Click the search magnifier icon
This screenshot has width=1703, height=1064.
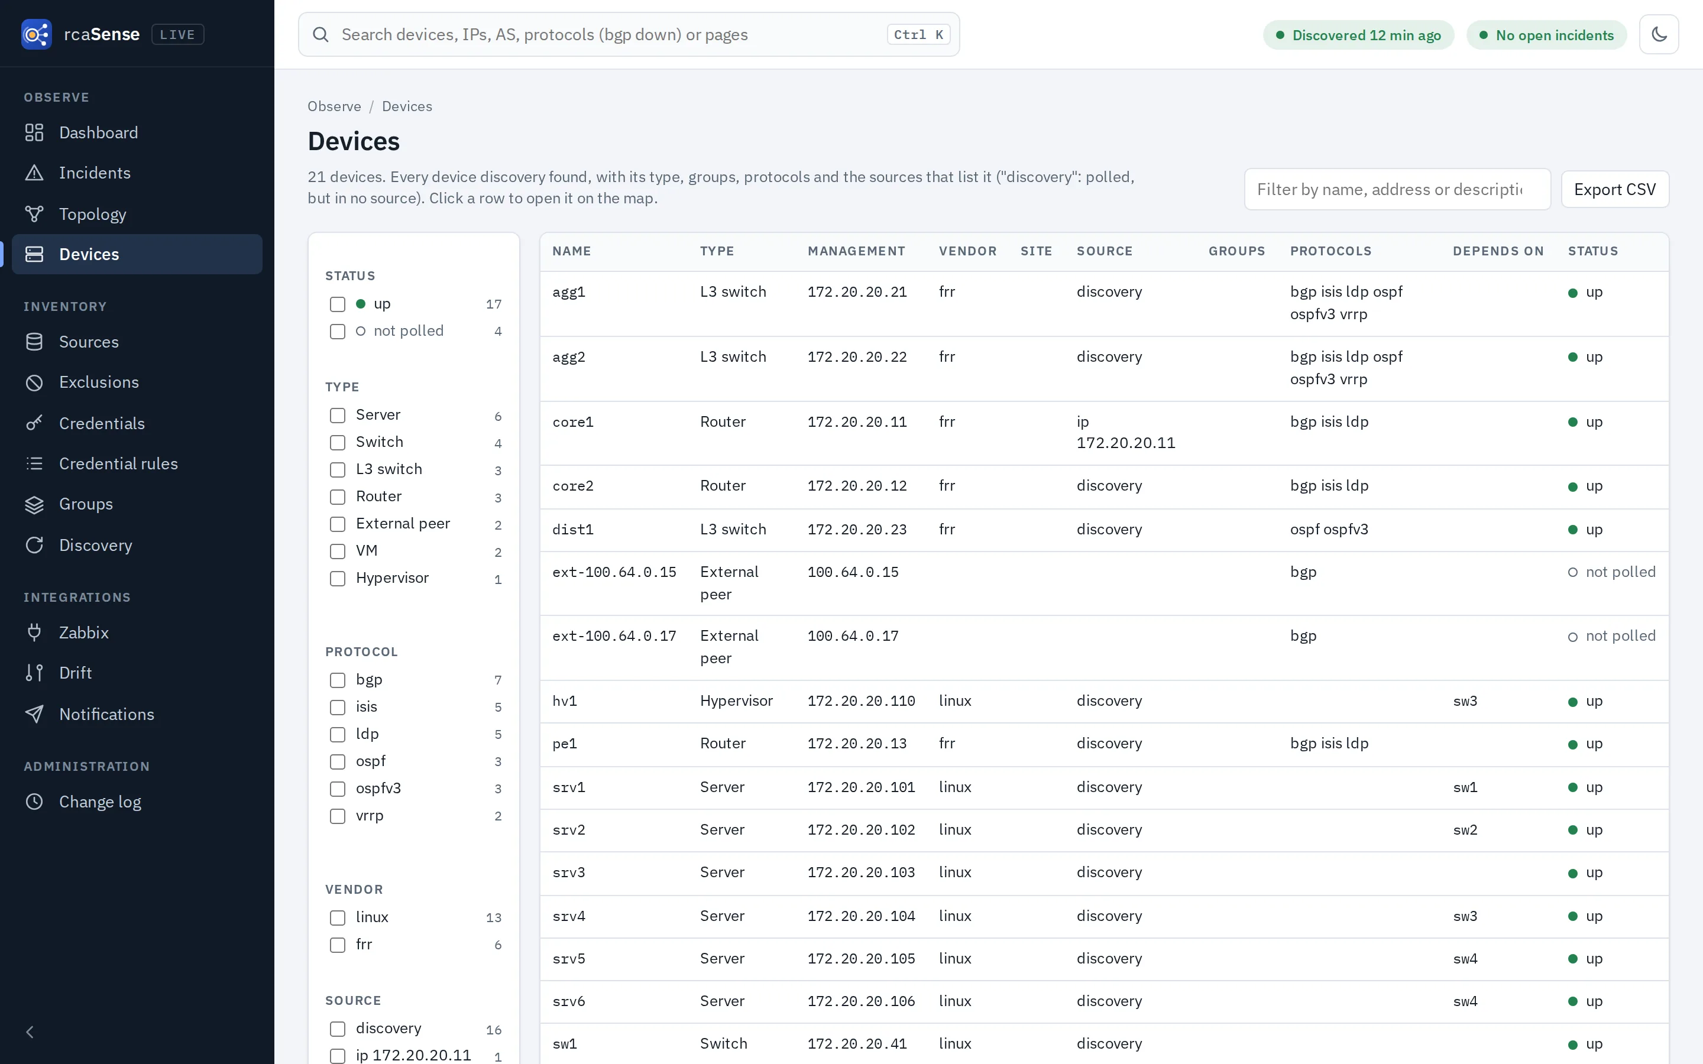[x=321, y=34]
